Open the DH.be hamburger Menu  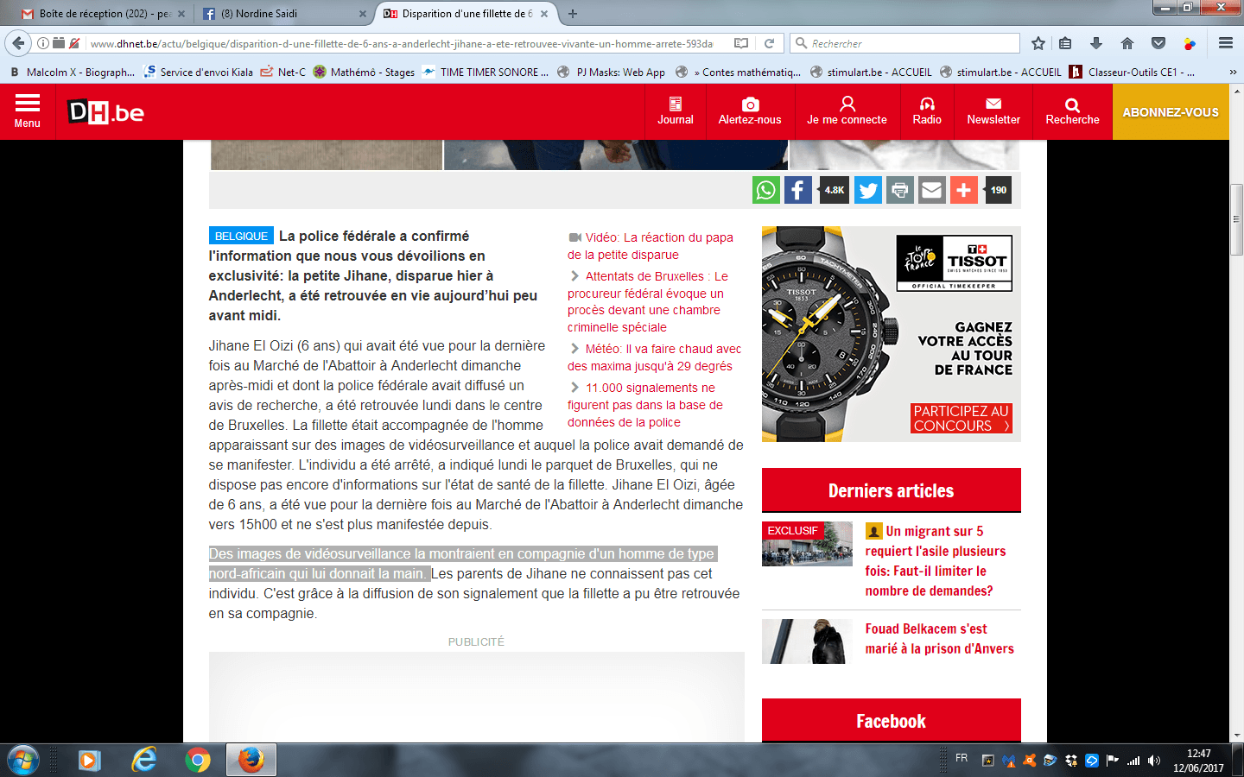click(28, 111)
